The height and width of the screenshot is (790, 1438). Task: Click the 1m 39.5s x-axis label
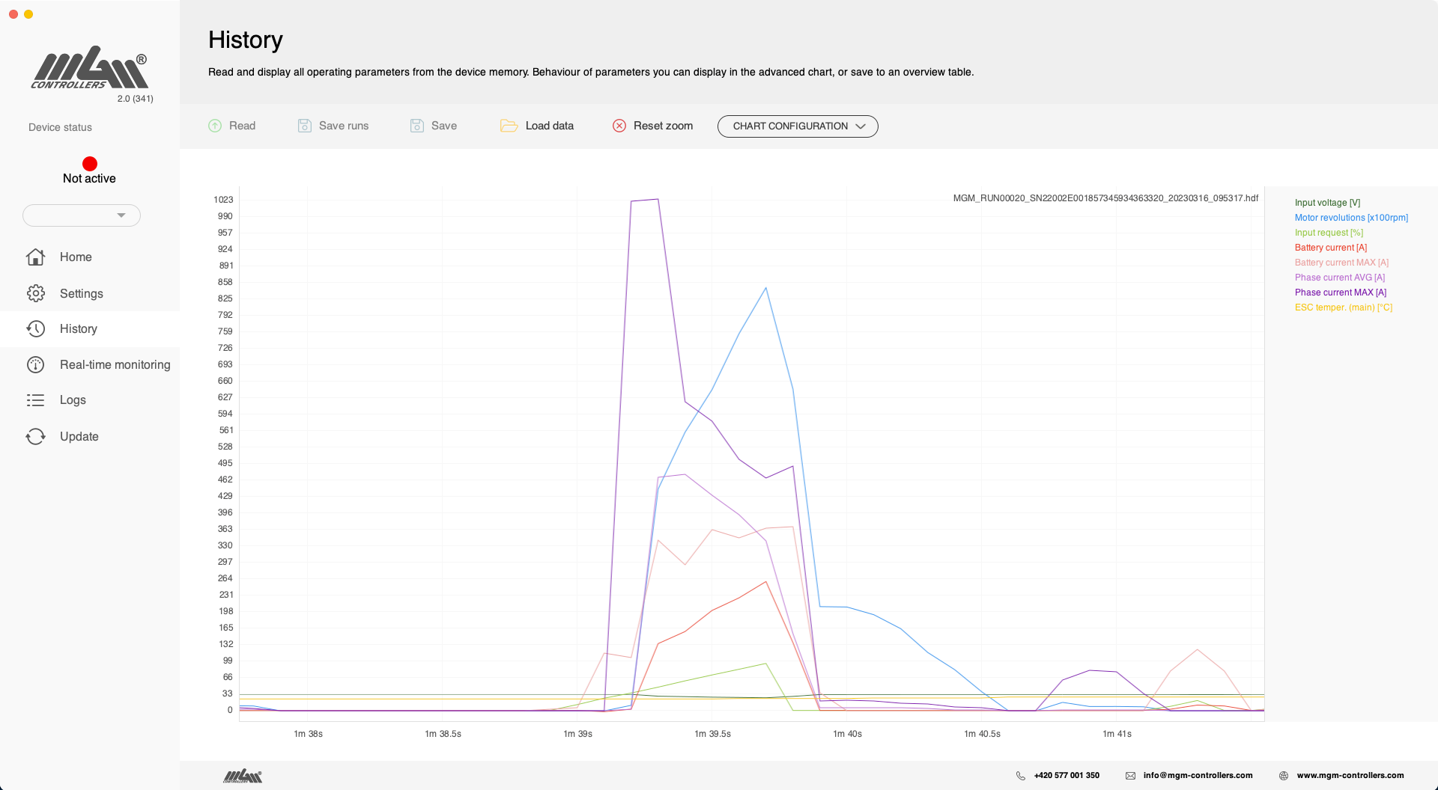(712, 734)
